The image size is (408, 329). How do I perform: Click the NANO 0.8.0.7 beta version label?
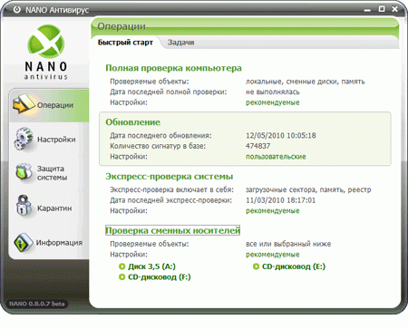(x=36, y=304)
